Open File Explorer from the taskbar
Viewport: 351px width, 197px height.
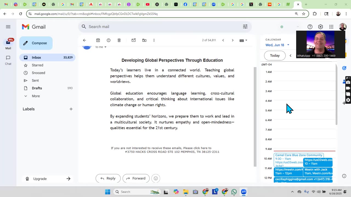click(x=186, y=192)
